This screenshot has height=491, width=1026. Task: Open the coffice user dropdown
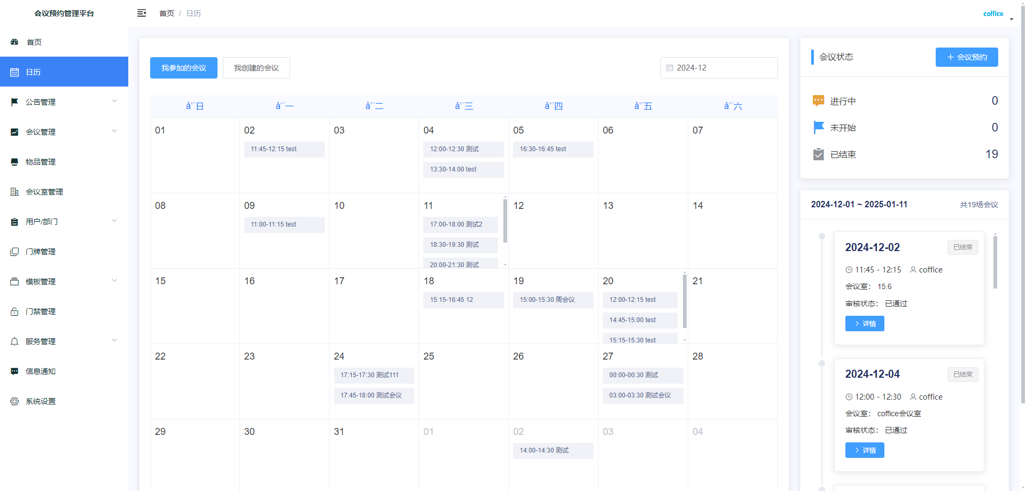tap(998, 14)
